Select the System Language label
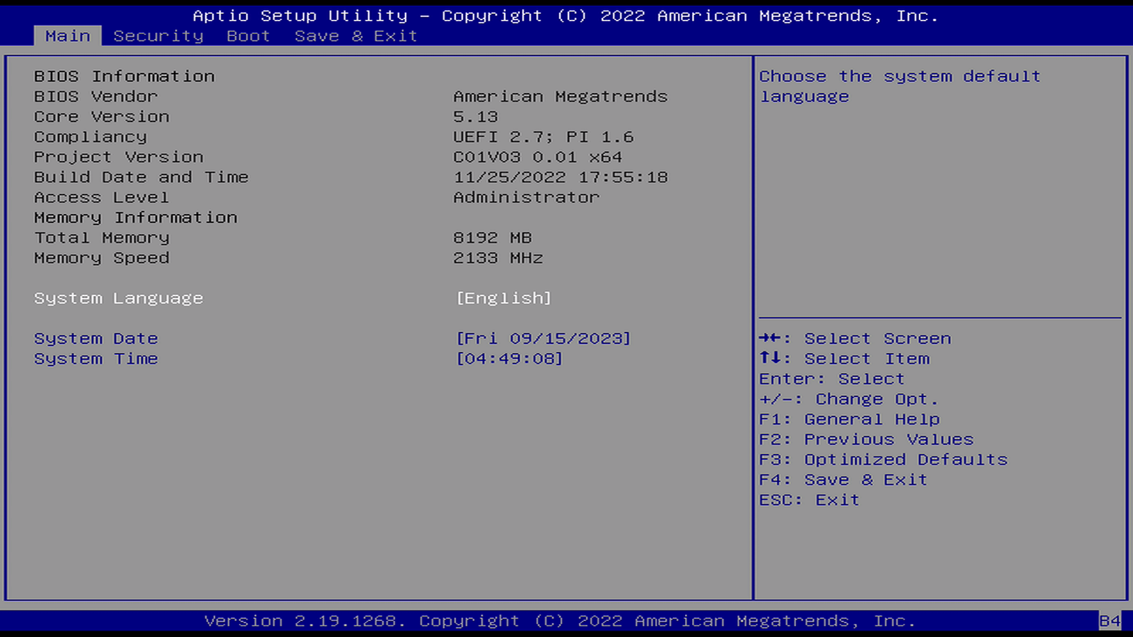The height and width of the screenshot is (637, 1133). (x=119, y=298)
